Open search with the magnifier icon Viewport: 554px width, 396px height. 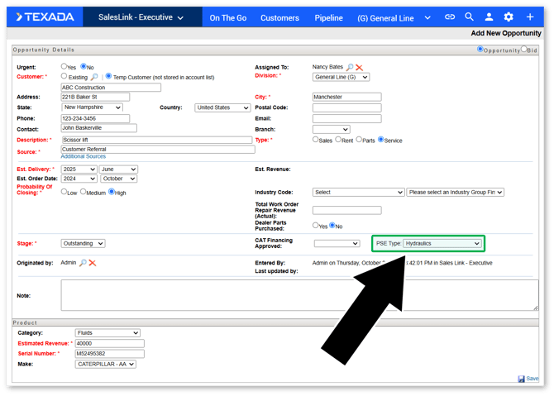pos(469,17)
